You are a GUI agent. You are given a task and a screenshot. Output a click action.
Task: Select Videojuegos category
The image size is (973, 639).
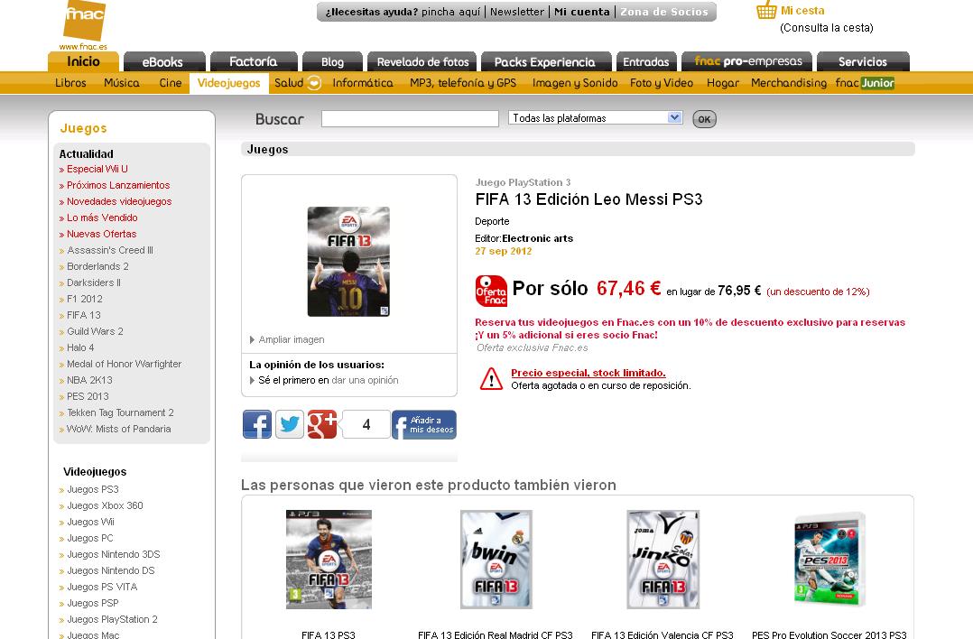(229, 83)
